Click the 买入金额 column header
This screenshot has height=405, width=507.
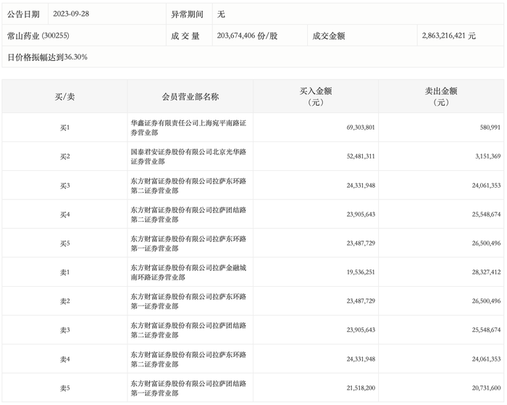(316, 96)
